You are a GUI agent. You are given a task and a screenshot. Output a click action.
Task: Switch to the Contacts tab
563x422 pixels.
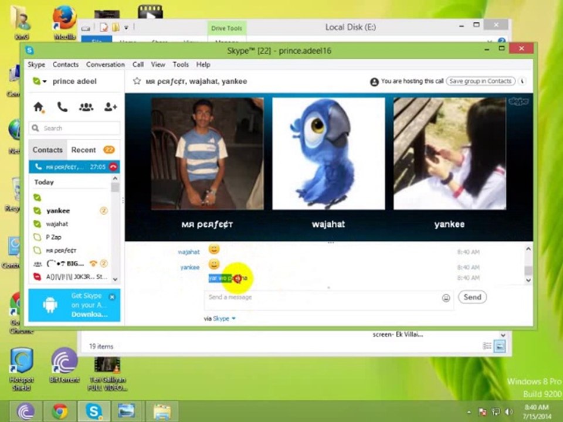point(48,150)
